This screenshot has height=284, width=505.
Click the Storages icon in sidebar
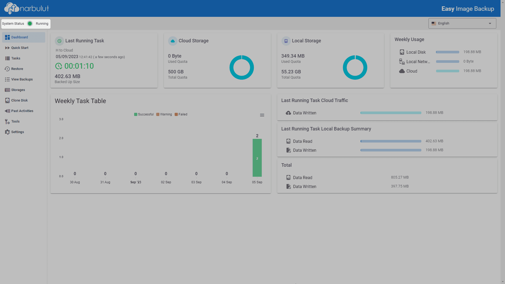tap(7, 90)
